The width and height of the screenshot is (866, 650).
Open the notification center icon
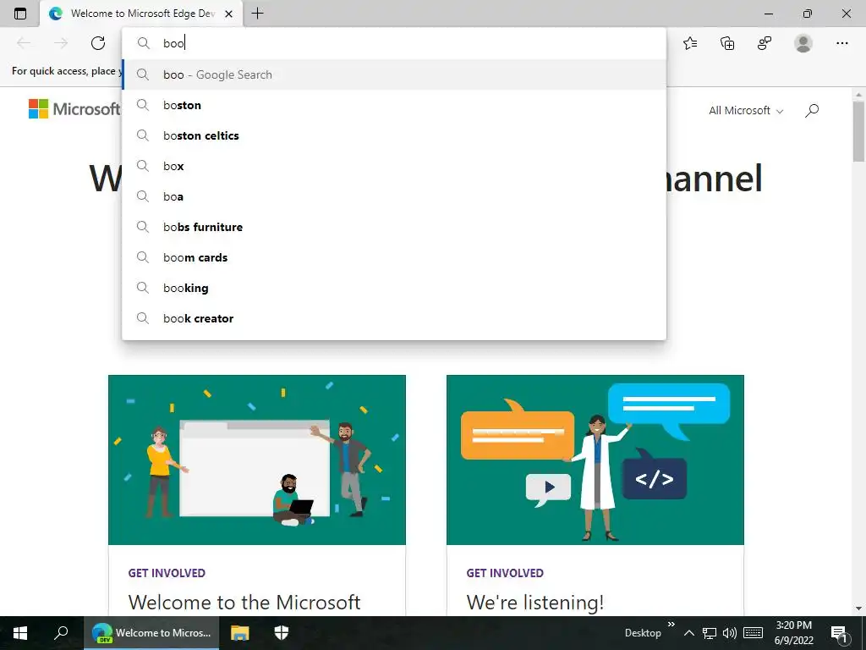point(840,633)
